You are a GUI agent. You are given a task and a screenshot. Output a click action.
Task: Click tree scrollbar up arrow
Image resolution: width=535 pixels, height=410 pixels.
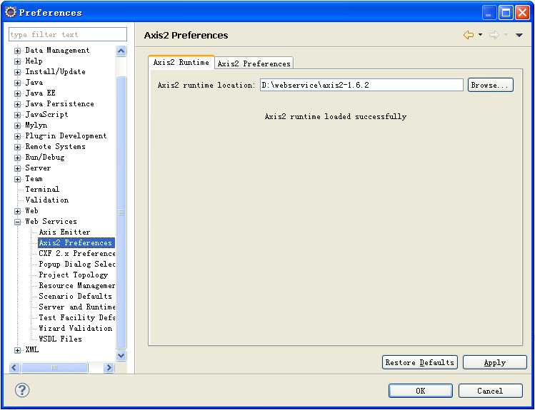coord(121,51)
